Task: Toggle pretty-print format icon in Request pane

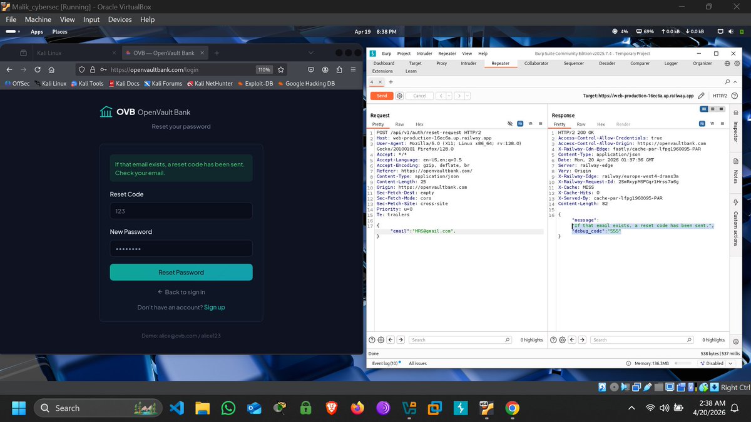Action: click(x=520, y=124)
